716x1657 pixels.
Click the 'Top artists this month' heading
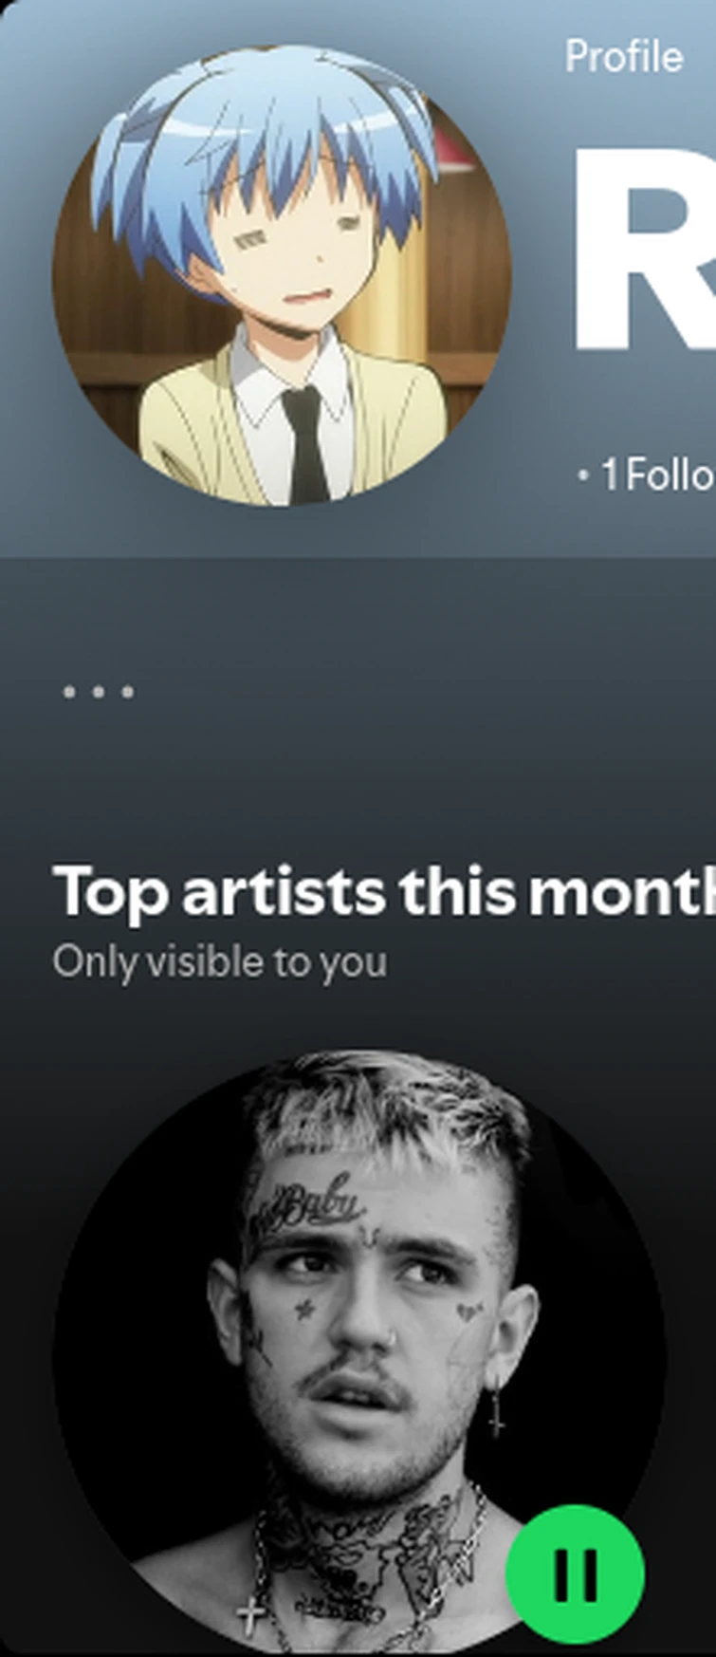click(384, 892)
